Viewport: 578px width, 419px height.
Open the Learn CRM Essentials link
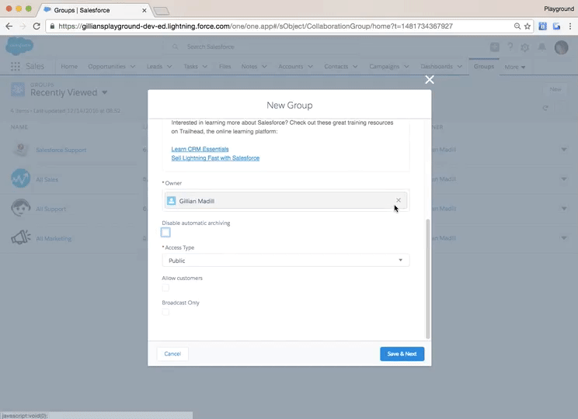point(200,149)
